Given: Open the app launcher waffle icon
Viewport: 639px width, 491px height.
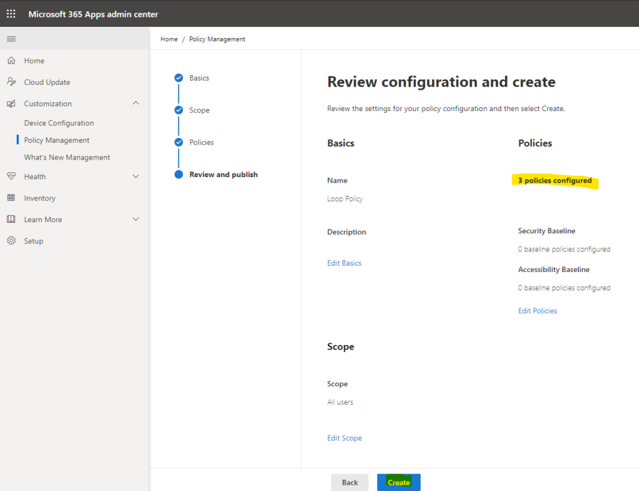Looking at the screenshot, I should click(11, 14).
